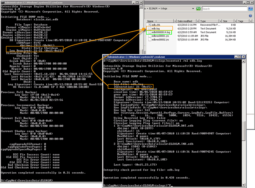Select the edbres00002.jrs file icon
Viewport: 255px width, 188px height.
[150, 40]
